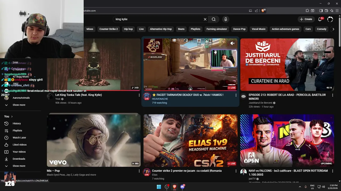The height and width of the screenshot is (191, 341).
Task: Select the Comedy filter chip
Action: [322, 29]
